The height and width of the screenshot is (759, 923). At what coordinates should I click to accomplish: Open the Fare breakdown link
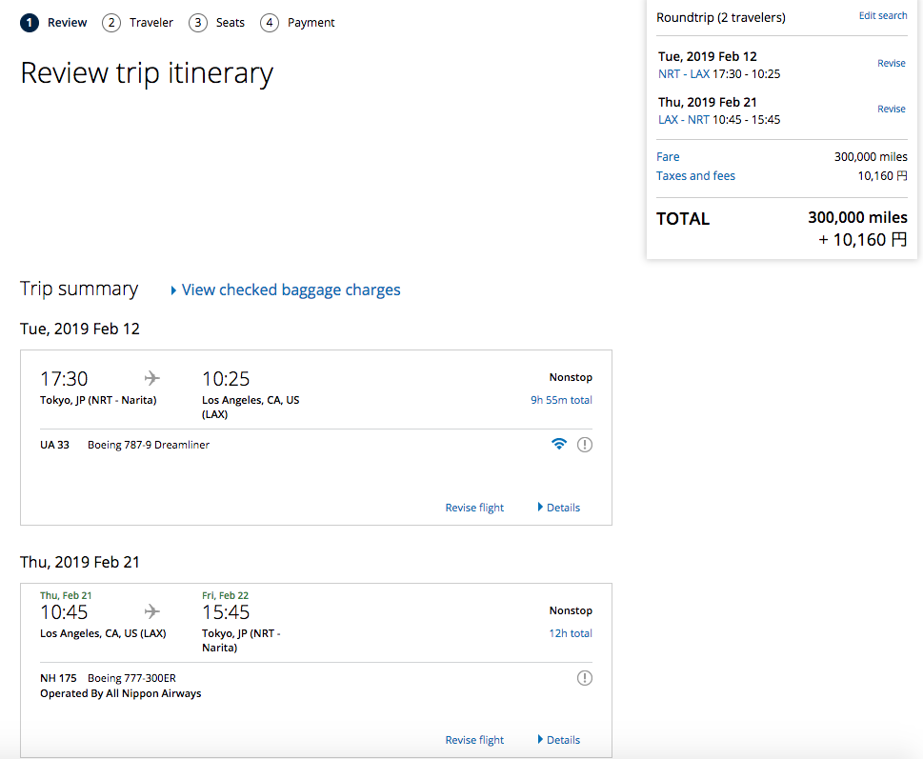tap(668, 156)
